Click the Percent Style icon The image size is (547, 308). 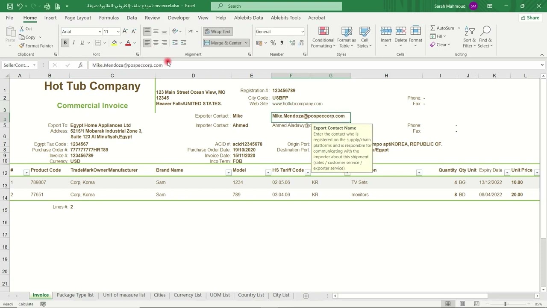coord(273,43)
